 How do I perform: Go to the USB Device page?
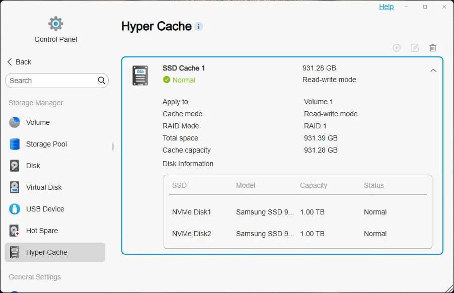[x=45, y=209]
